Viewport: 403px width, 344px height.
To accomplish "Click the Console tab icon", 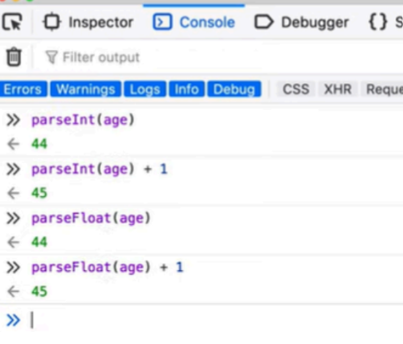I will coord(163,22).
